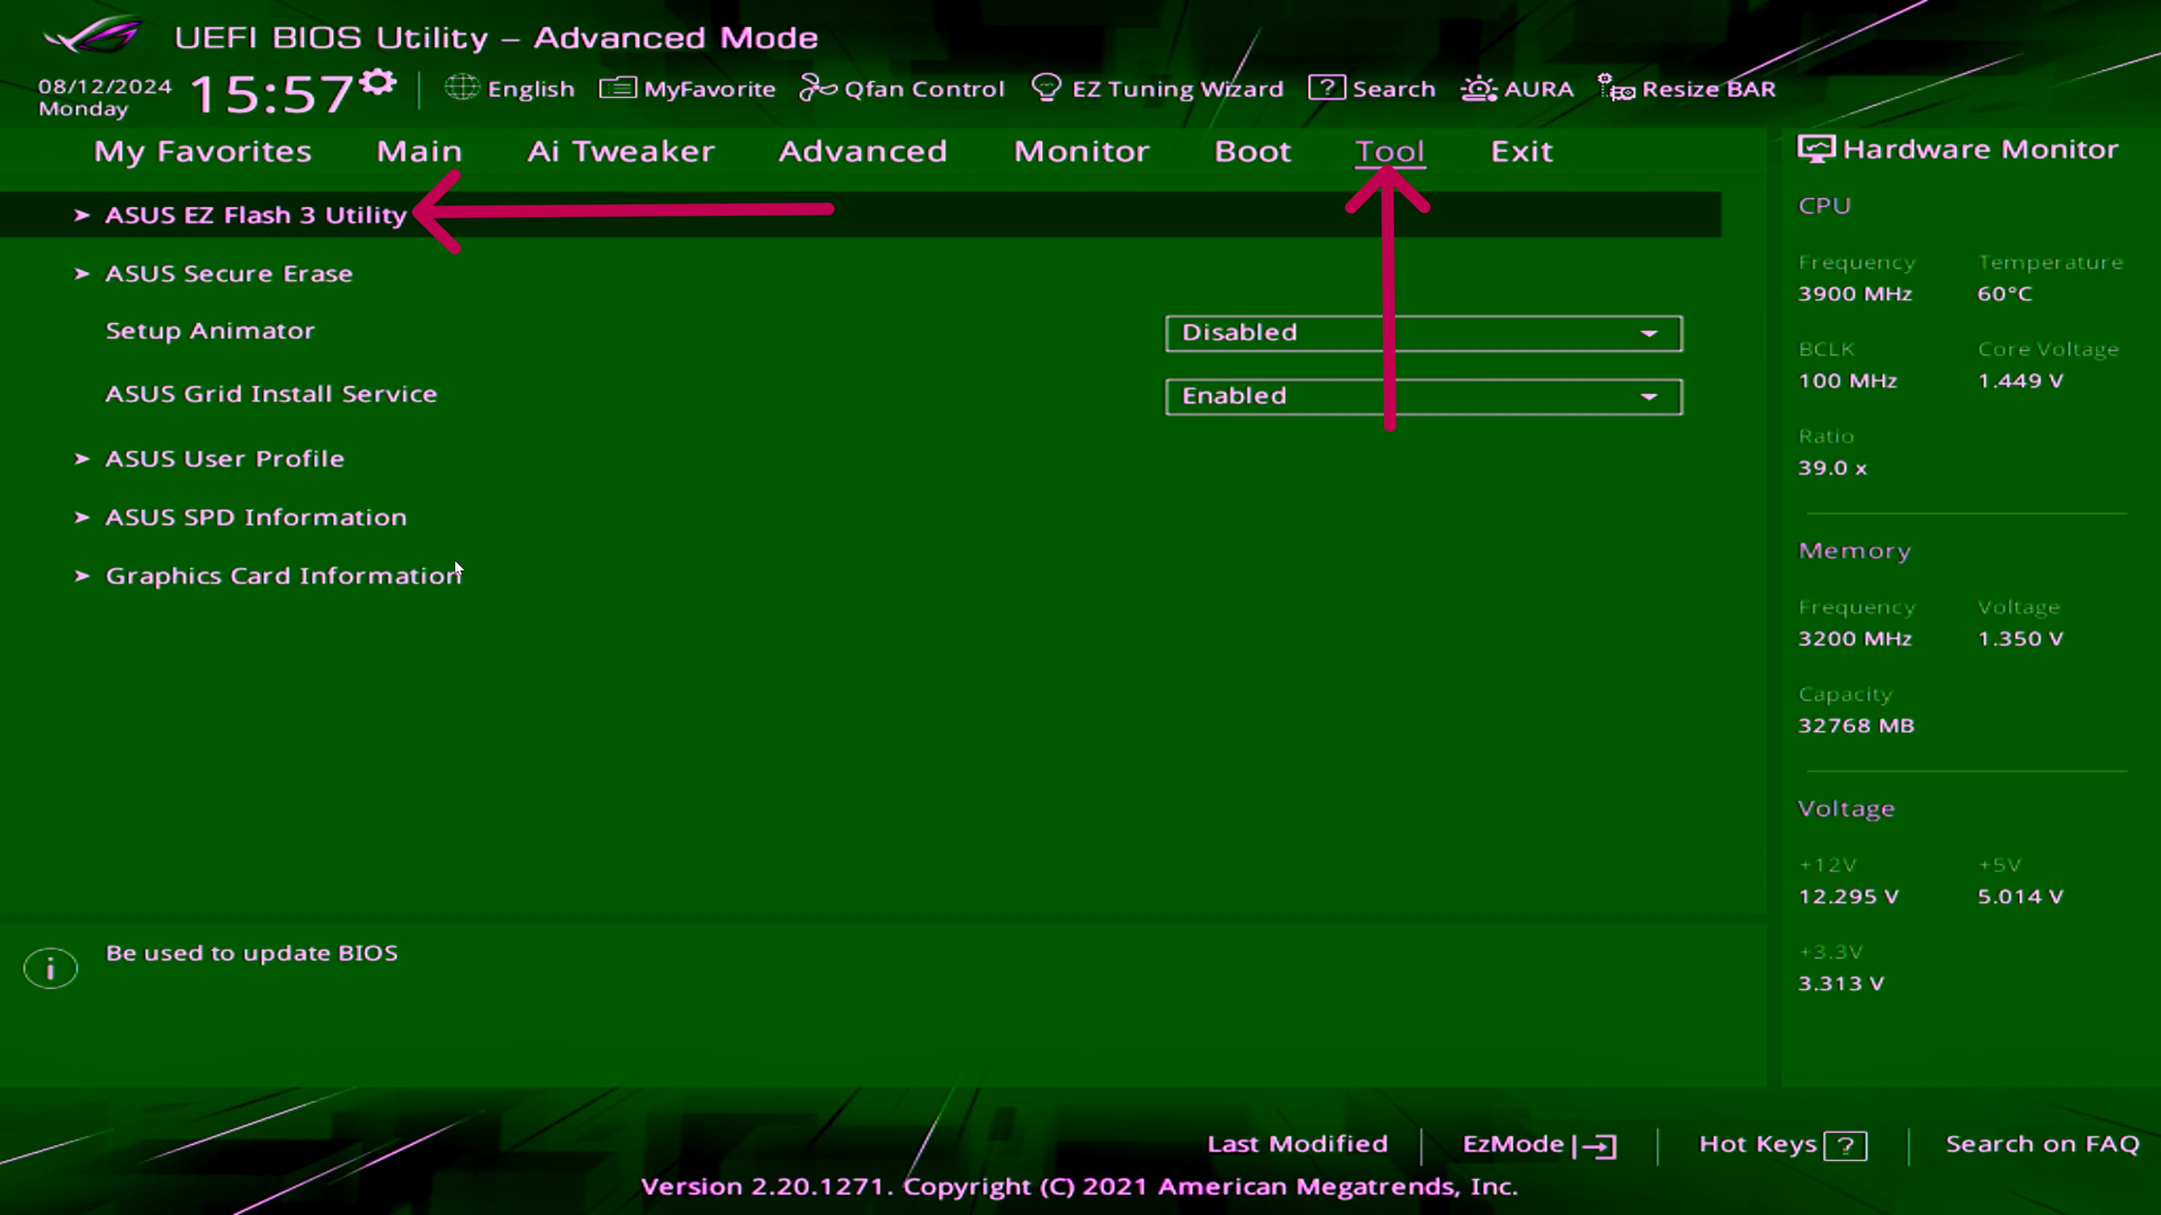This screenshot has width=2161, height=1215.
Task: Click +12V reading 12.295 V
Action: [x=1848, y=897]
